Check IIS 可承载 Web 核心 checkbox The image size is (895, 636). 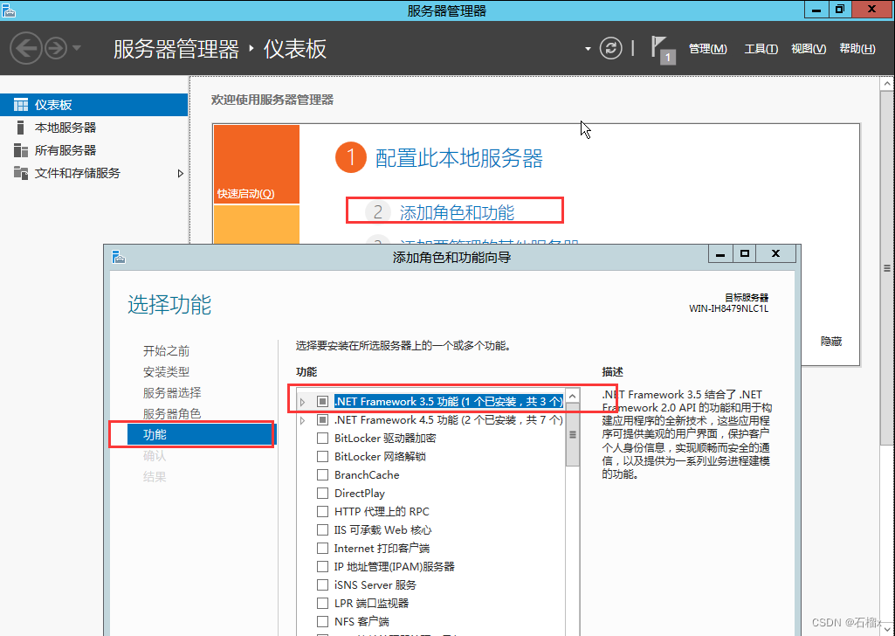pyautogui.click(x=322, y=529)
